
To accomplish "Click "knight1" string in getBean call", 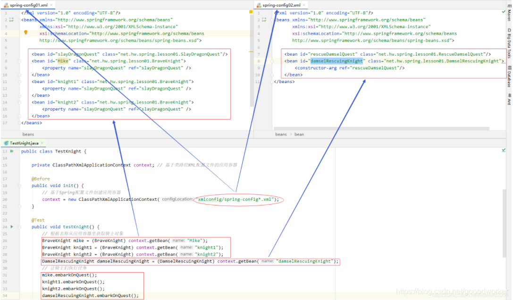I will pos(206,247).
